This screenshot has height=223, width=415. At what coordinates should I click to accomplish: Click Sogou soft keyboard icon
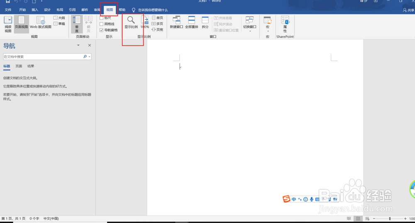[x=317, y=199]
